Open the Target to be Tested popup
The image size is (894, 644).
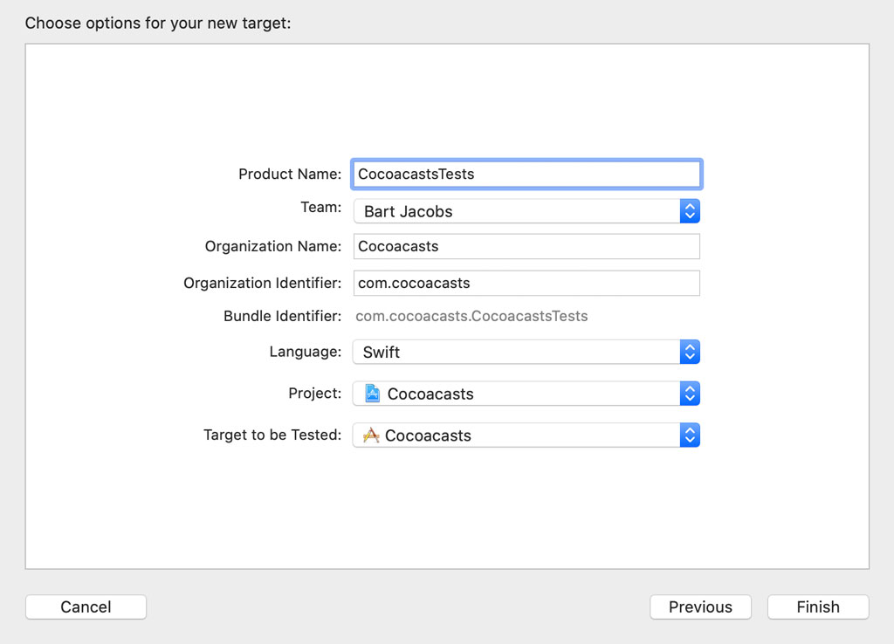[524, 435]
